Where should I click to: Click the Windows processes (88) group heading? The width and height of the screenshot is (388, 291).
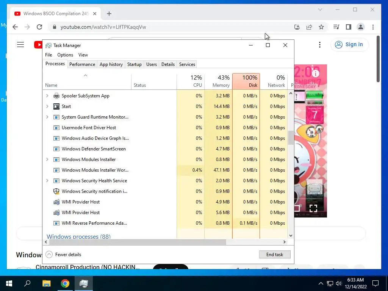click(79, 236)
